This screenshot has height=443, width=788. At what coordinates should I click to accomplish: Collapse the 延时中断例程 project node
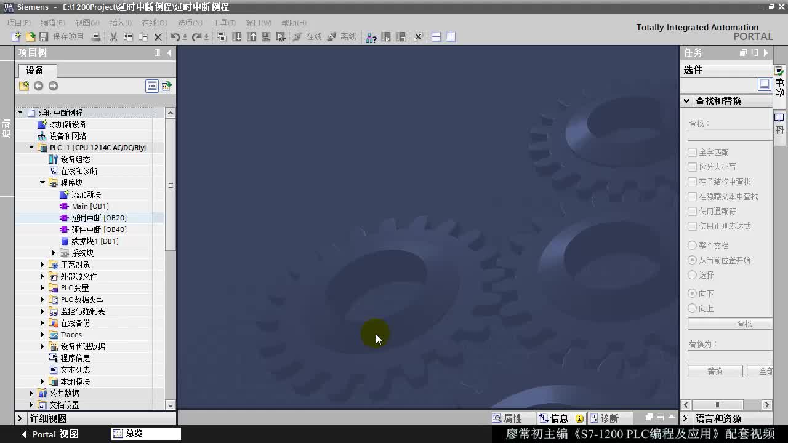coord(20,113)
